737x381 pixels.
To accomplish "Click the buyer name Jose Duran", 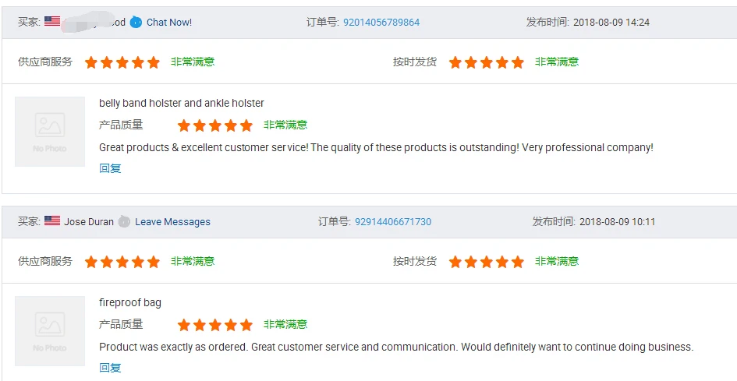I will click(x=89, y=221).
